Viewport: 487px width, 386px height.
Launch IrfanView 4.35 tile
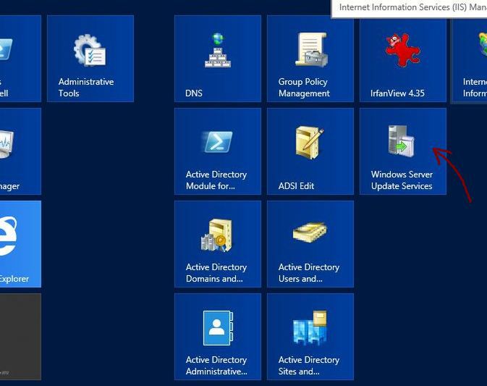click(x=403, y=61)
